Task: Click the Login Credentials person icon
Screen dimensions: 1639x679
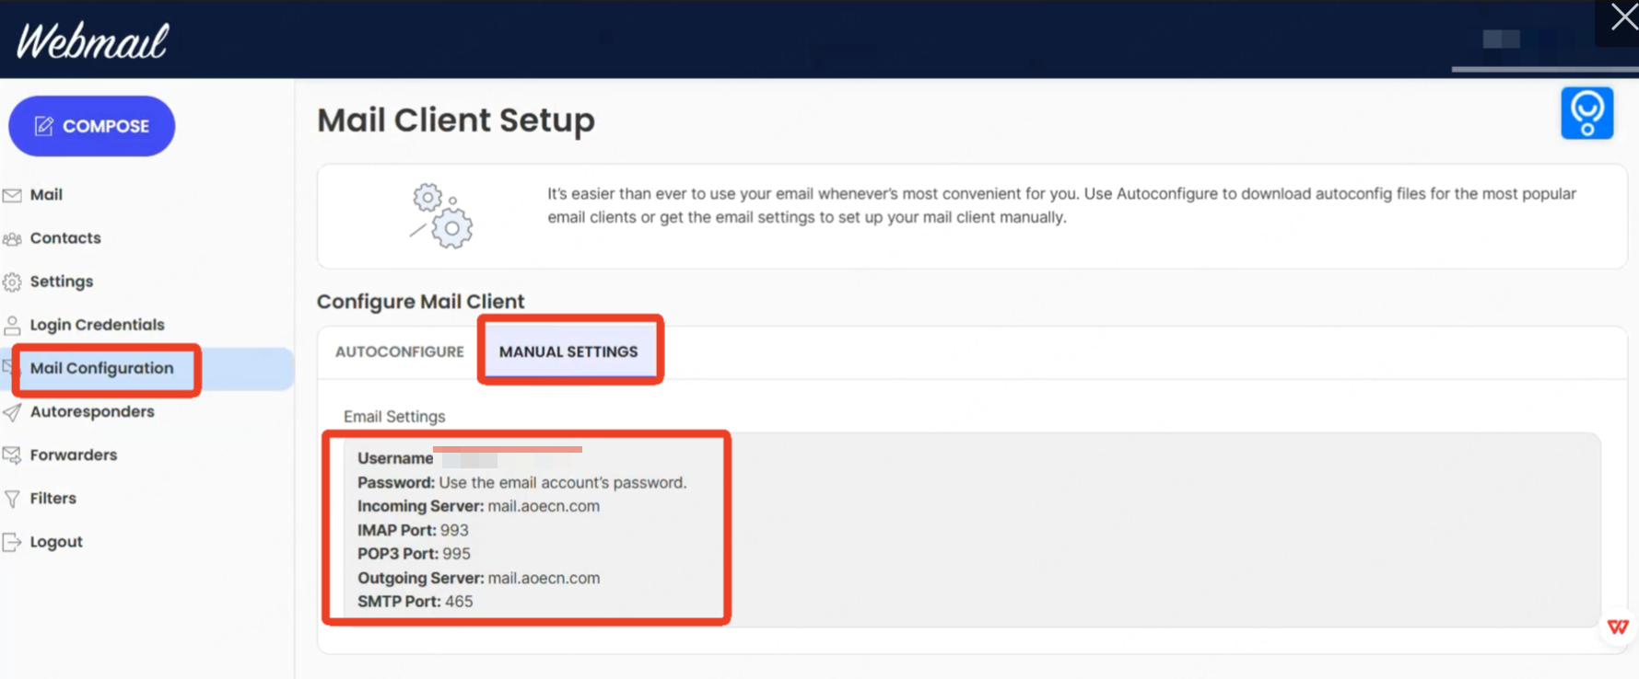Action: [12, 326]
